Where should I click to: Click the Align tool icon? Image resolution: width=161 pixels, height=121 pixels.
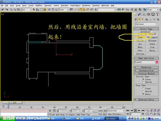pos(123,10)
